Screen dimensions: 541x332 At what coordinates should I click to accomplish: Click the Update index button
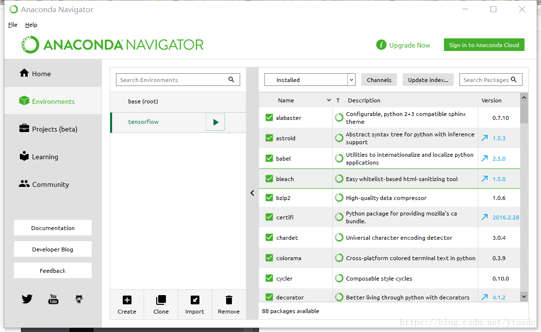pos(428,80)
